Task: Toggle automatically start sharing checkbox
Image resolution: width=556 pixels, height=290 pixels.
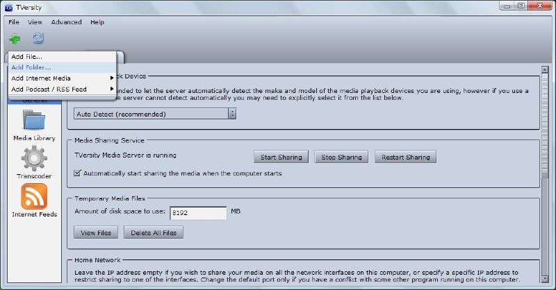Action: click(77, 173)
